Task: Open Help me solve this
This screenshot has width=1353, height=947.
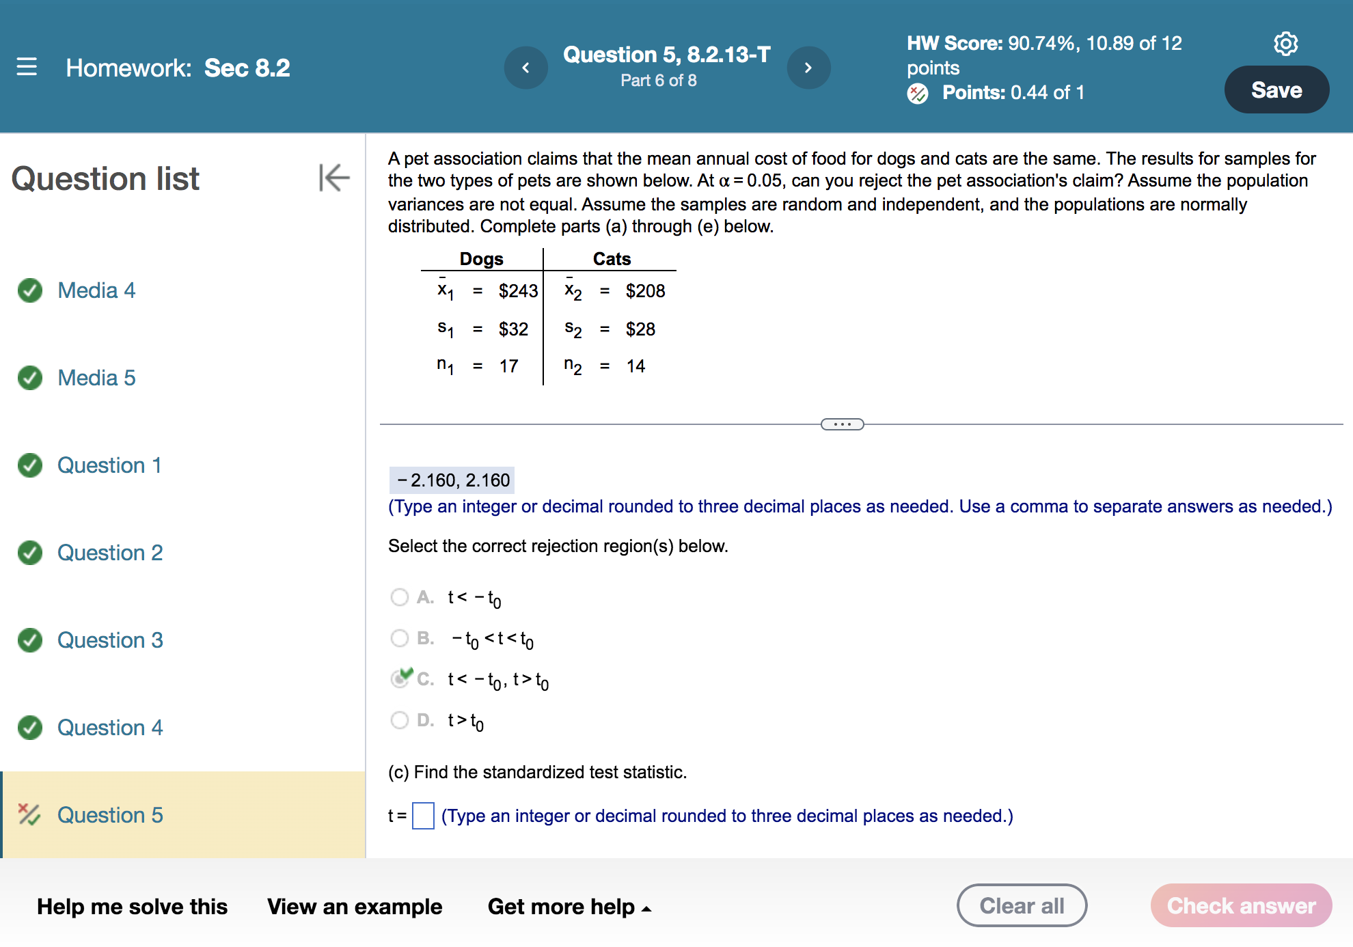Action: pyautogui.click(x=132, y=906)
